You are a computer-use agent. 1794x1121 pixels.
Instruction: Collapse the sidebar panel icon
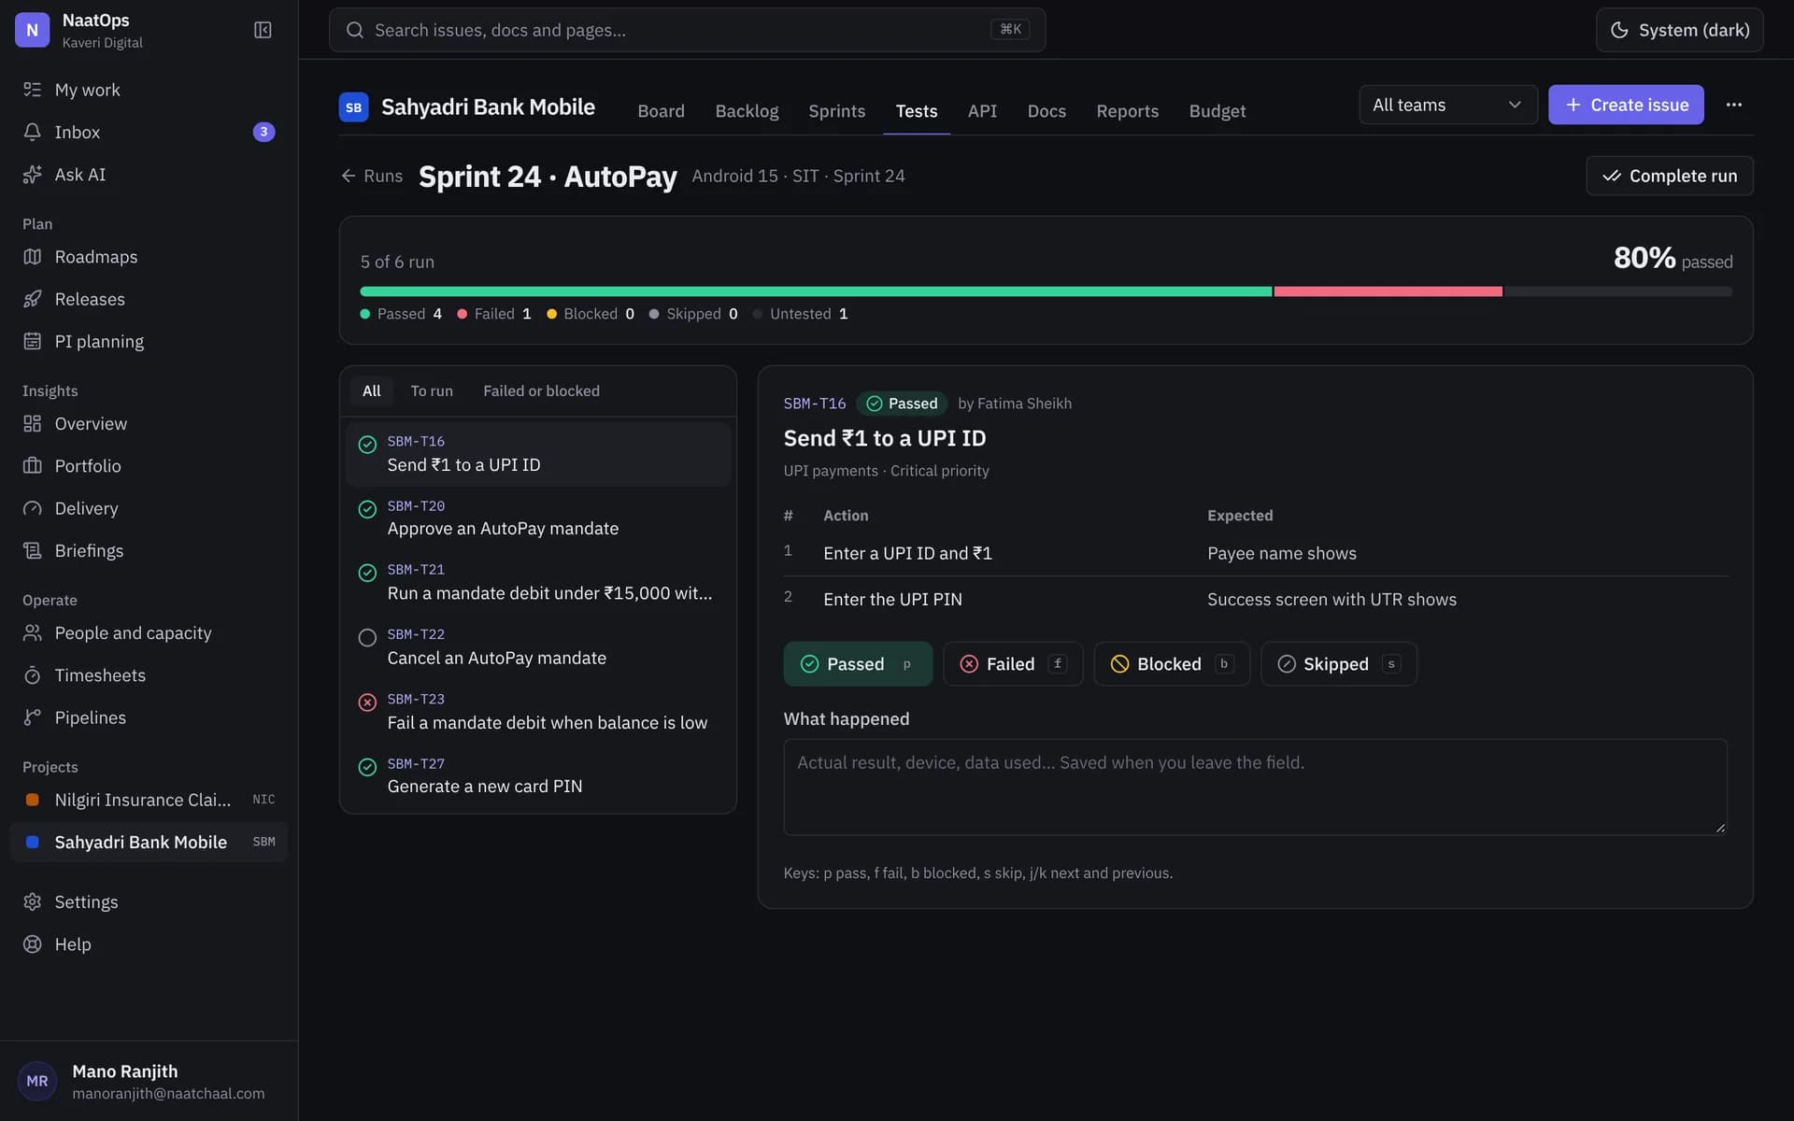[263, 30]
